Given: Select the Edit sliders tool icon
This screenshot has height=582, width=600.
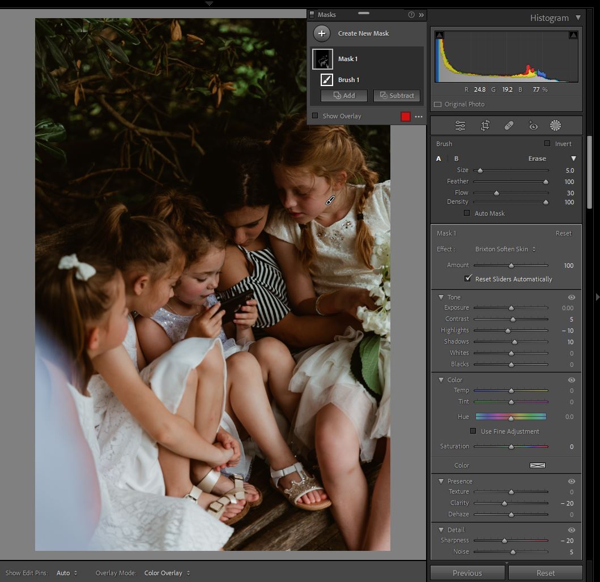Looking at the screenshot, I should tap(460, 126).
